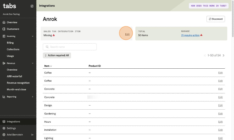The width and height of the screenshot is (234, 140).
Task: Select ARR waterfall in sidebar
Action: [x=14, y=76]
